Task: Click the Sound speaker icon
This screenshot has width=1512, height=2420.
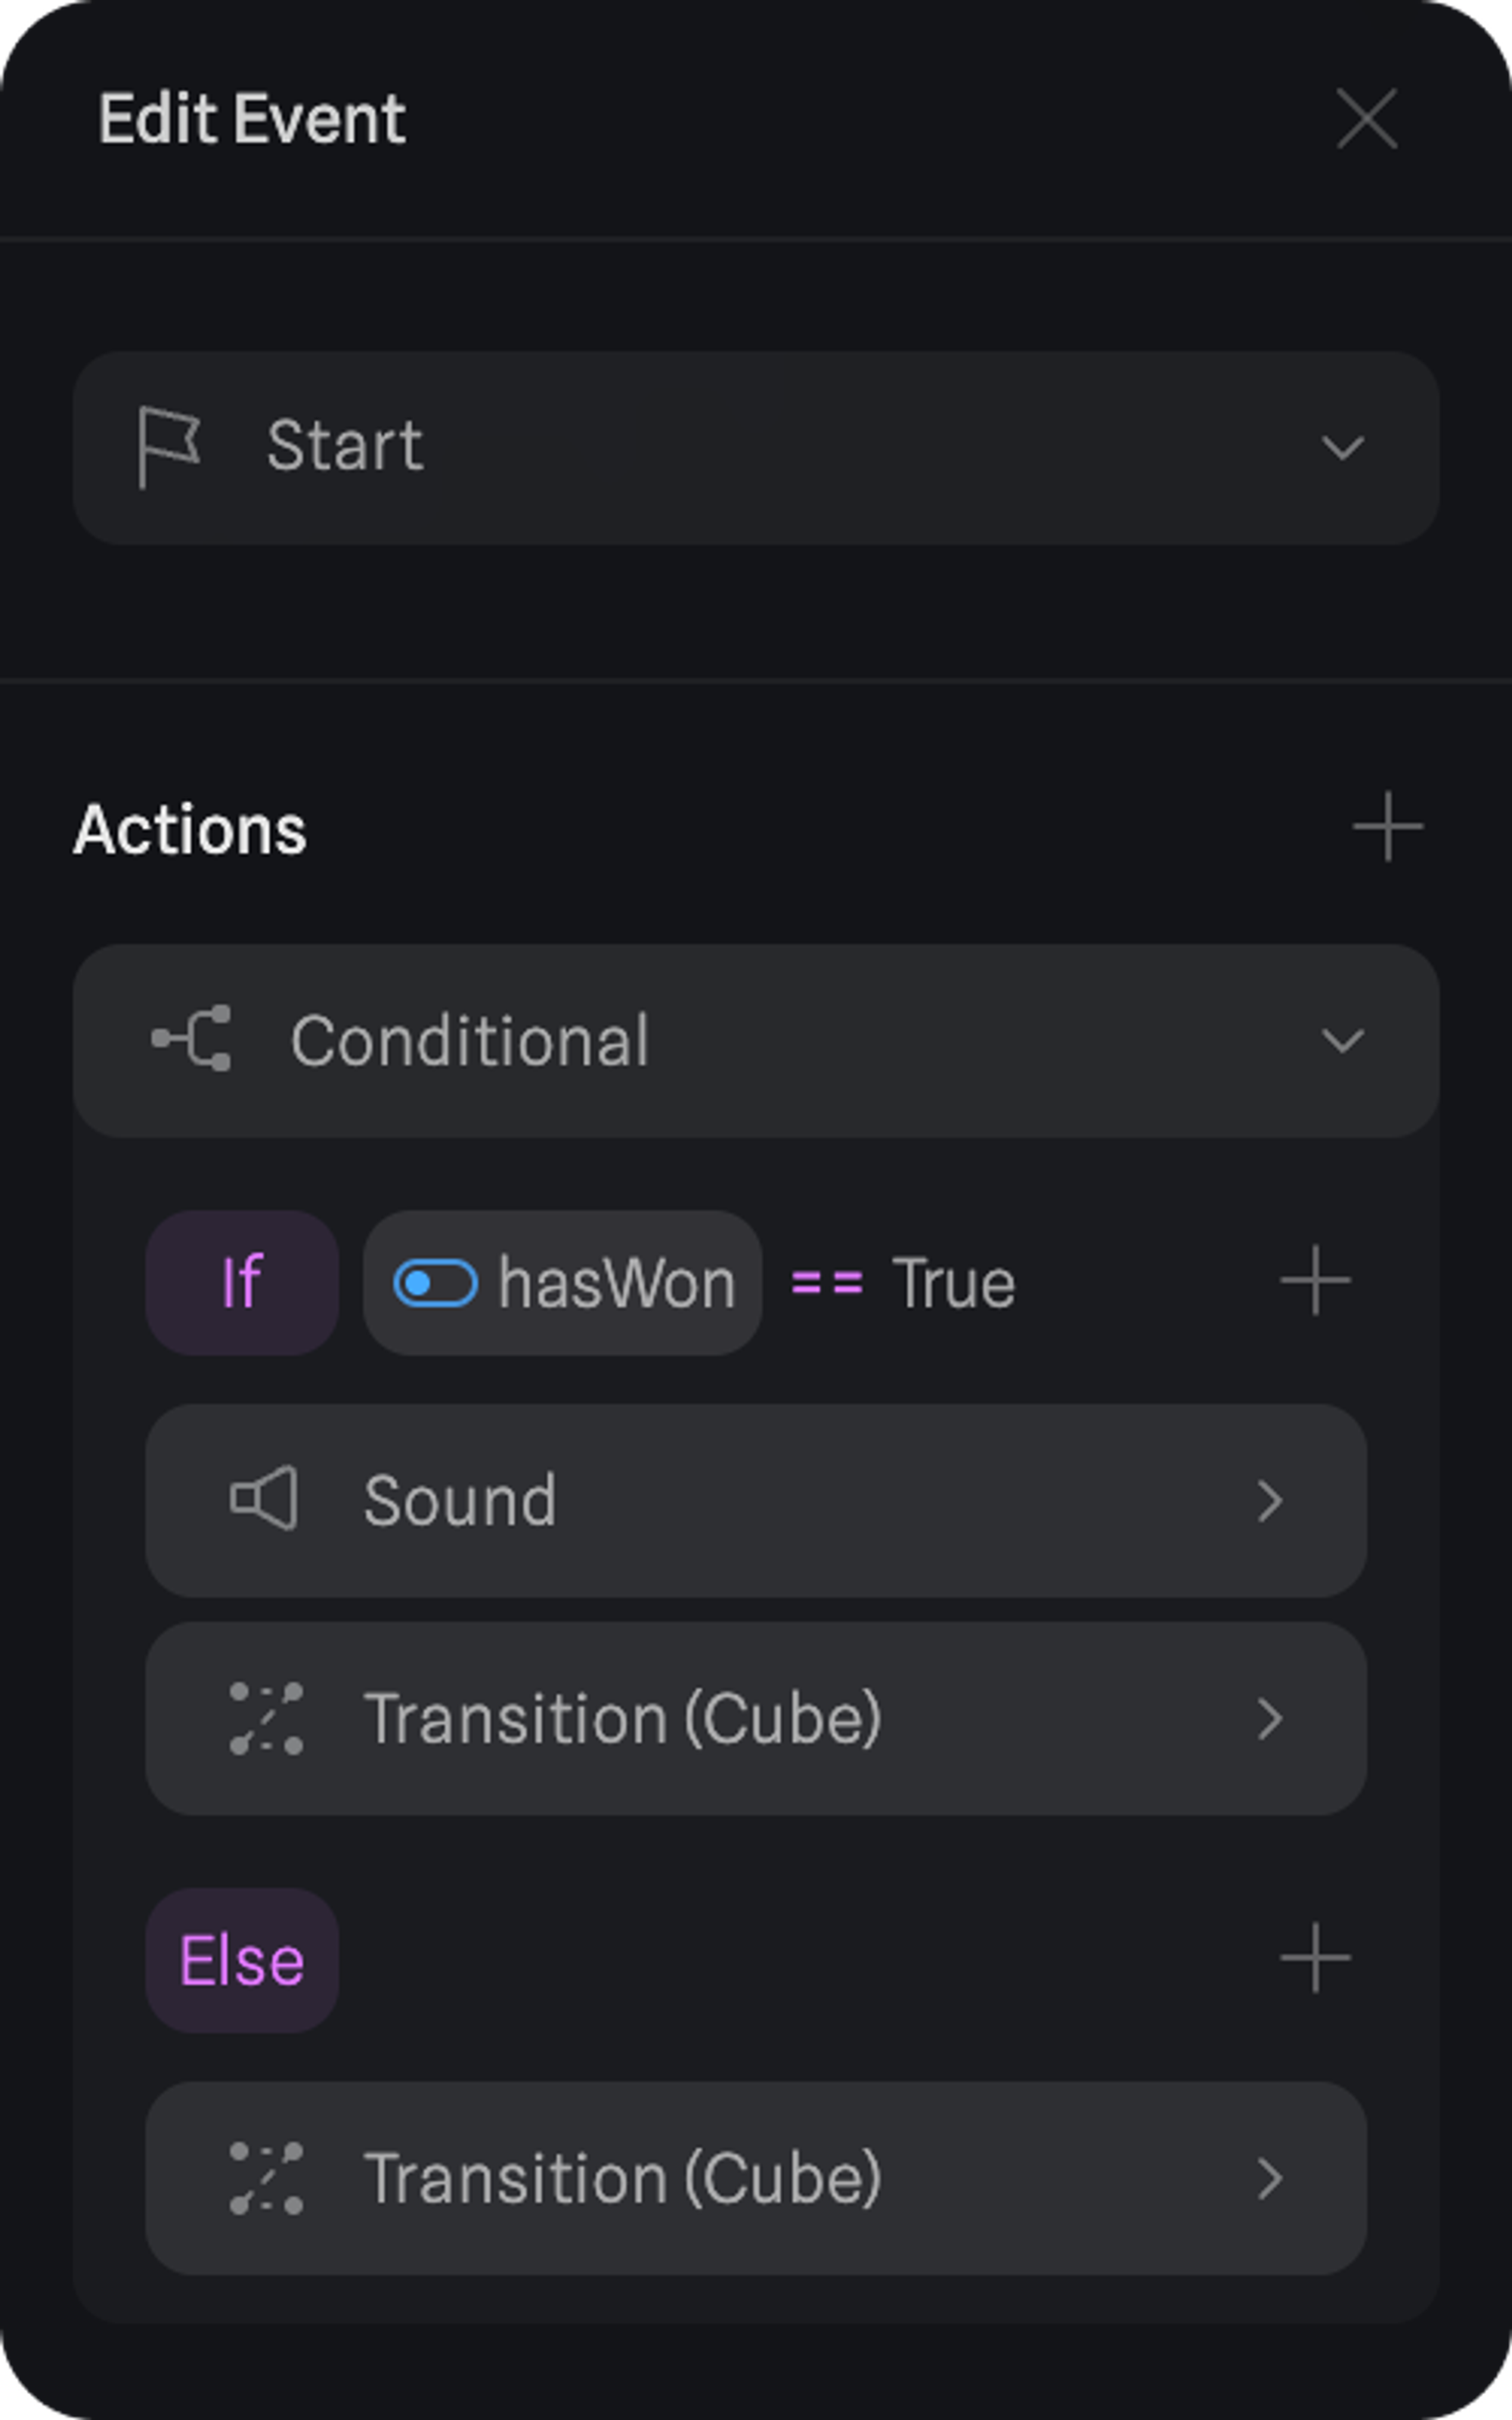Action: point(264,1500)
